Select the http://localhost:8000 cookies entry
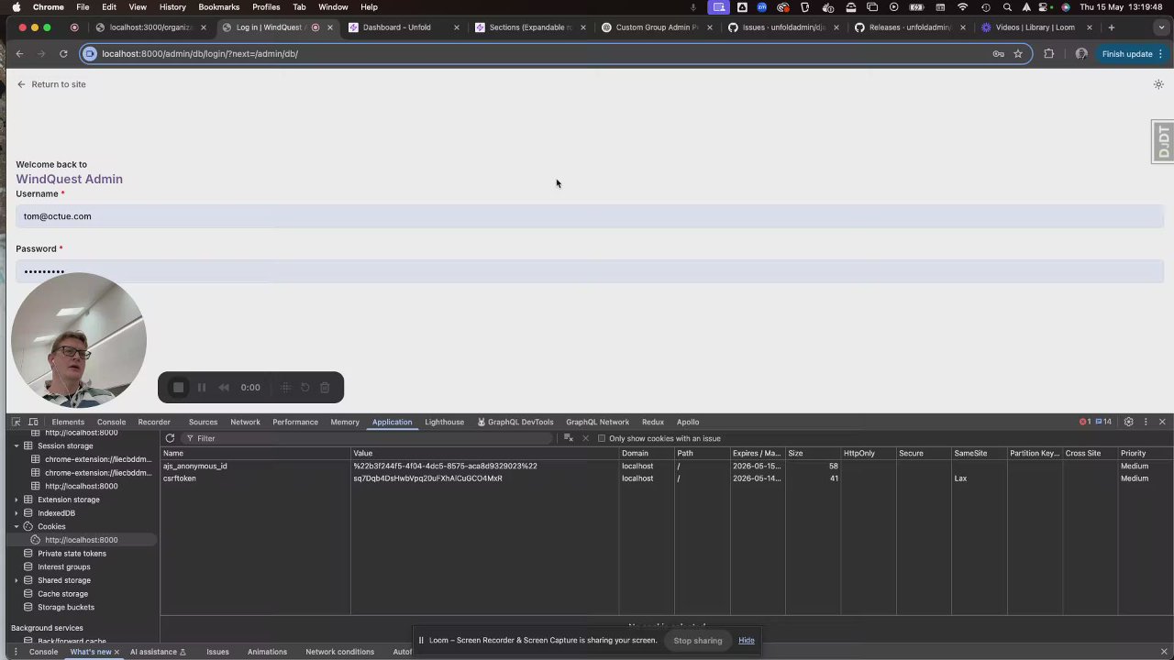This screenshot has width=1174, height=660. 81,540
